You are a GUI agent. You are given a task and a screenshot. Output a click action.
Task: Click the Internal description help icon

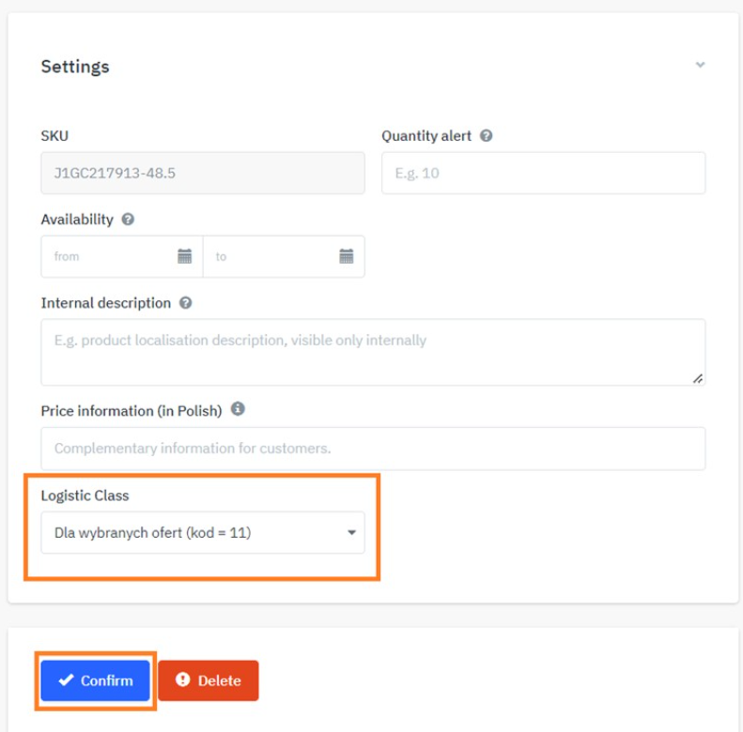[185, 303]
